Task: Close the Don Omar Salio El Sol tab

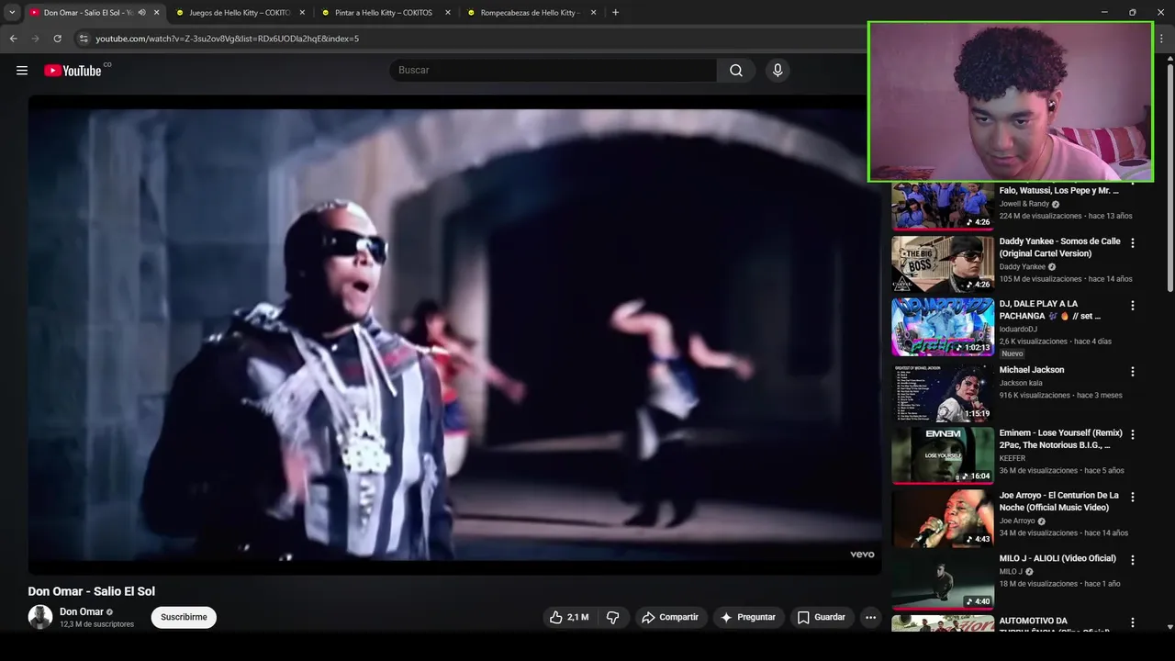Action: [157, 13]
